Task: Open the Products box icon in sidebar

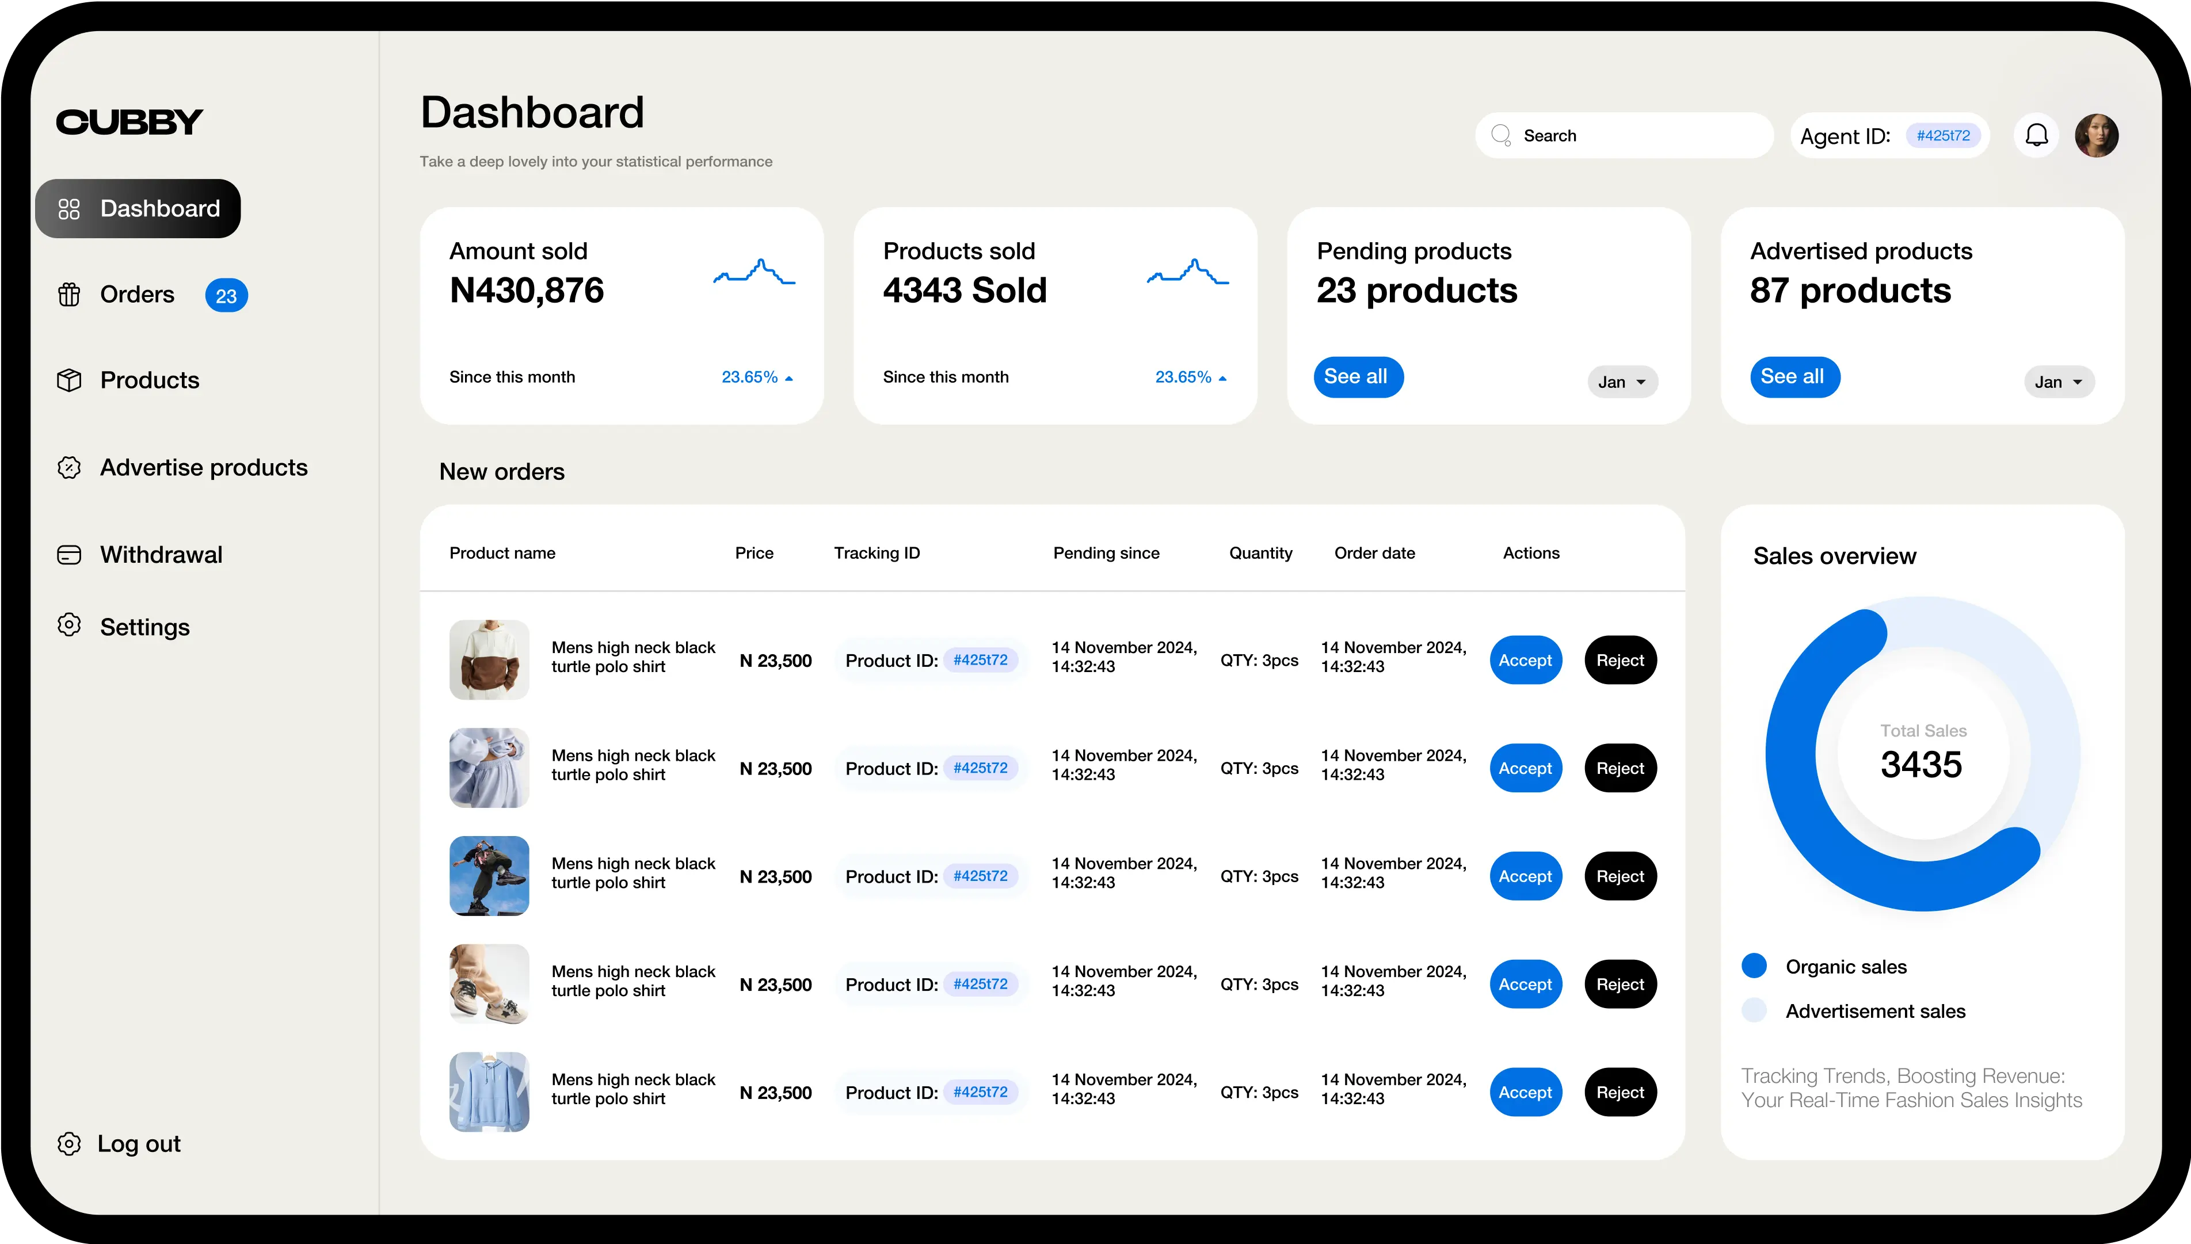Action: (70, 380)
